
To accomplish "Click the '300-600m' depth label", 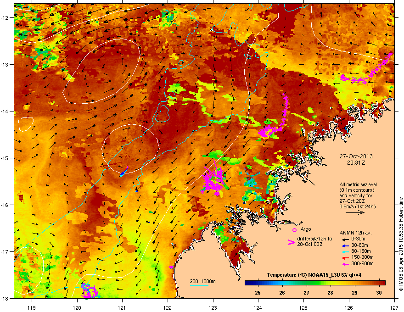I will coord(362,264).
